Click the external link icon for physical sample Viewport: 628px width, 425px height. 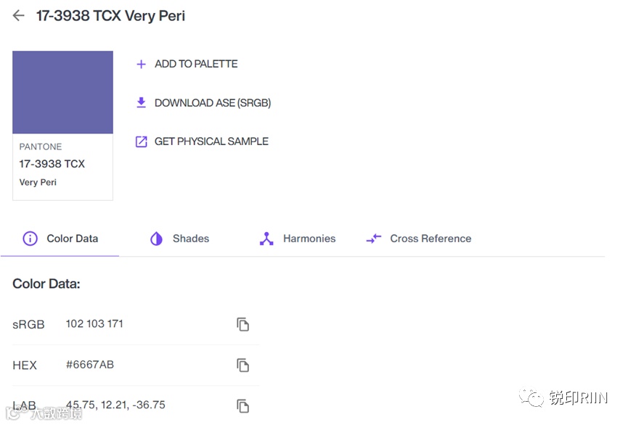click(x=142, y=141)
